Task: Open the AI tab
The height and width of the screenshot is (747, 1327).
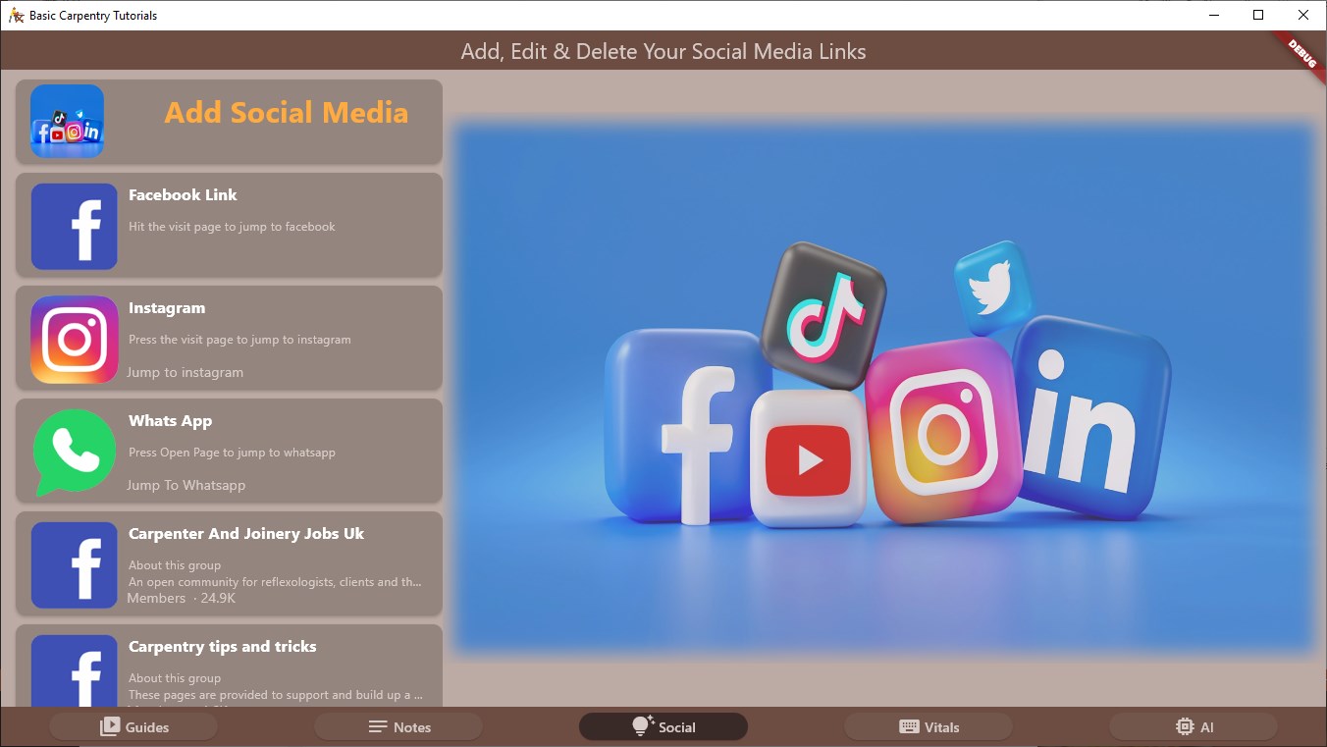Action: pos(1194,726)
